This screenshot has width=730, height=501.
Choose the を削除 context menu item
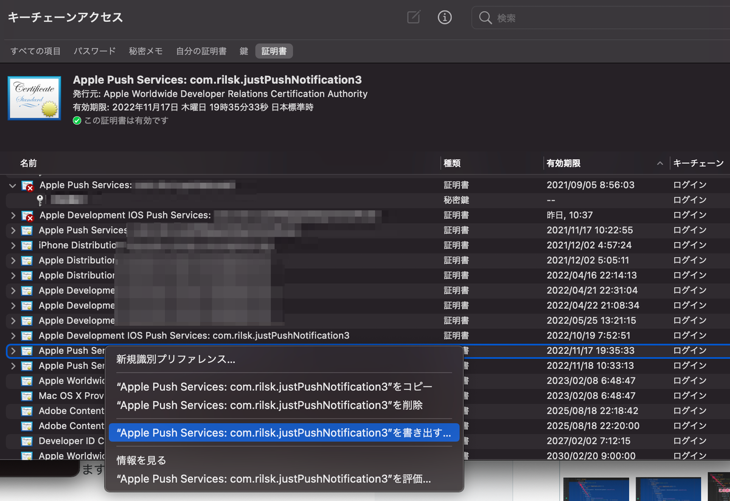click(x=284, y=405)
